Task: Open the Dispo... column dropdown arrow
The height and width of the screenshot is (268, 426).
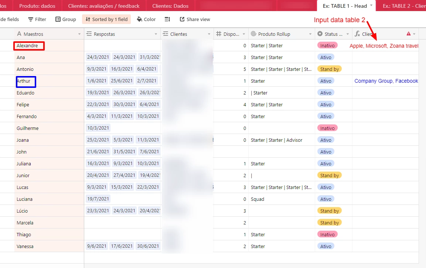Action: [x=244, y=34]
